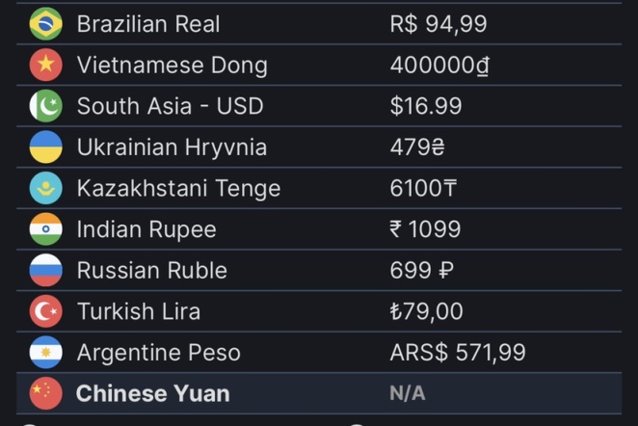This screenshot has width=638, height=426.
Task: Click the Argentina flag icon
Action: (46, 353)
